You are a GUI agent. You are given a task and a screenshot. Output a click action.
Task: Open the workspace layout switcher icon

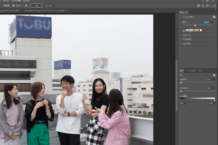pyautogui.click(x=208, y=6)
